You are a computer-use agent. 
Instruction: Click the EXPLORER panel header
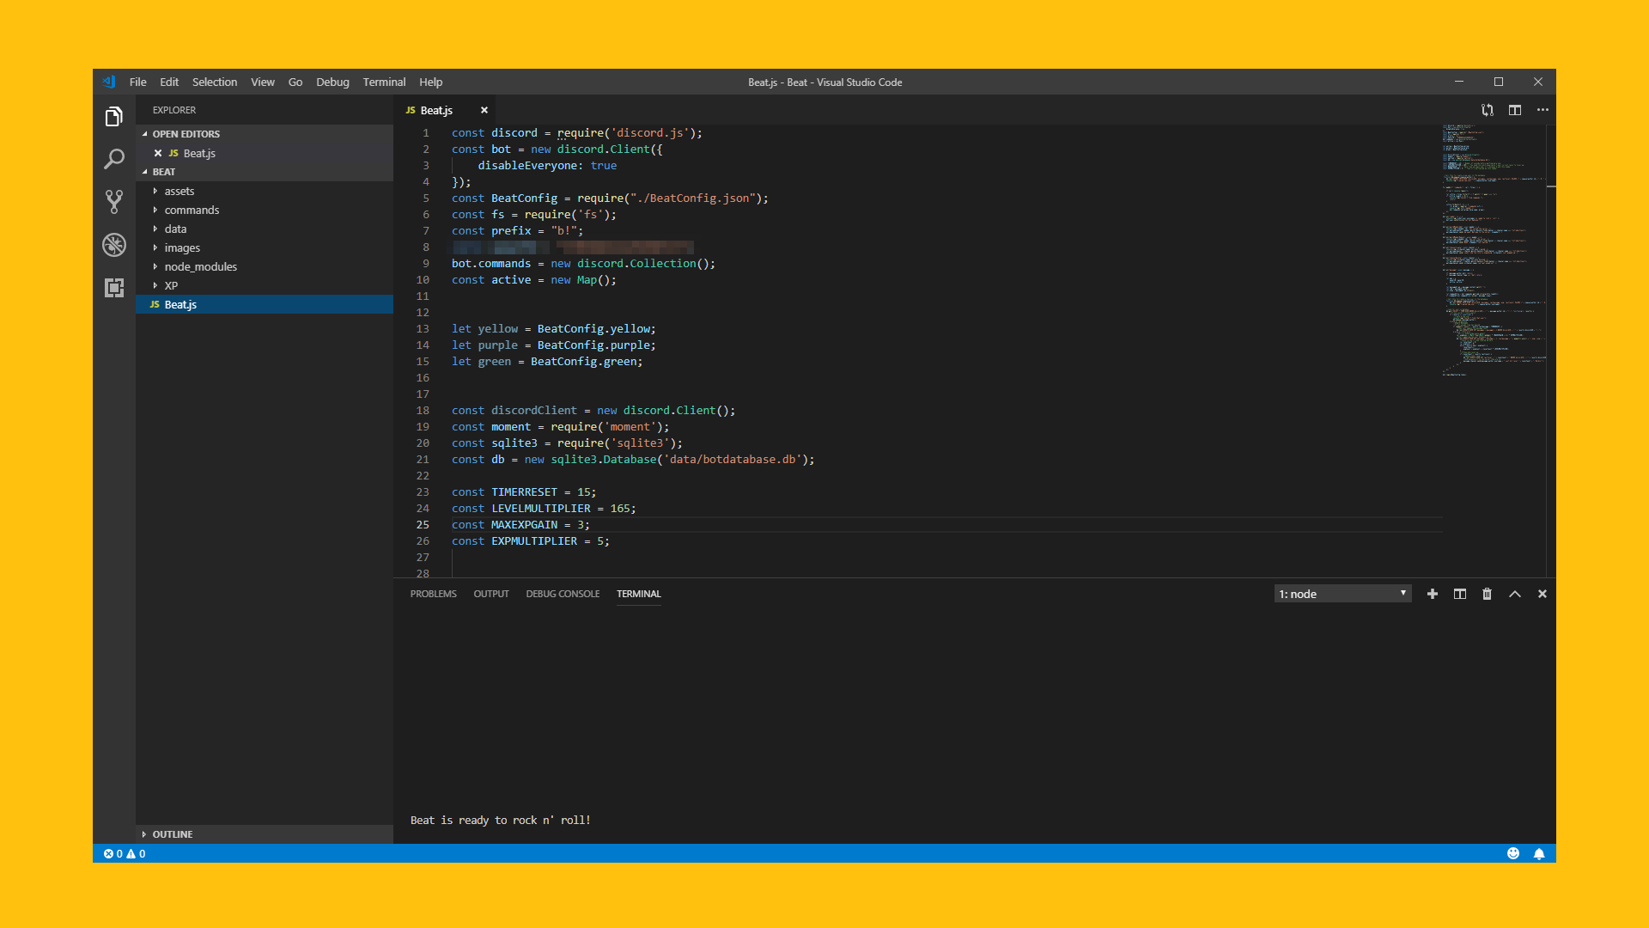pos(174,110)
